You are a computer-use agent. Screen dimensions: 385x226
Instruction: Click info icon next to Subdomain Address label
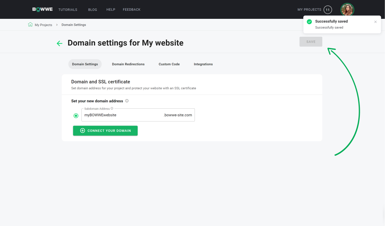[x=112, y=109]
